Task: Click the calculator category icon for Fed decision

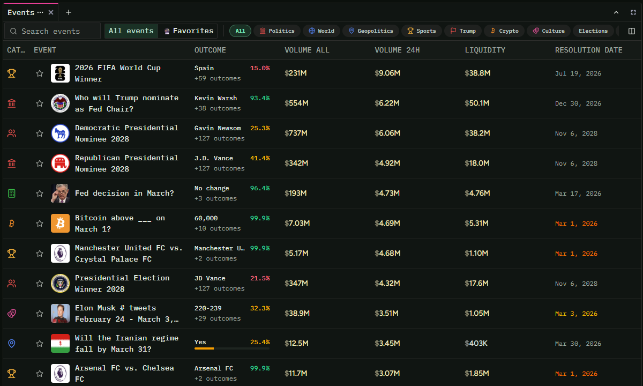Action: pyautogui.click(x=11, y=194)
